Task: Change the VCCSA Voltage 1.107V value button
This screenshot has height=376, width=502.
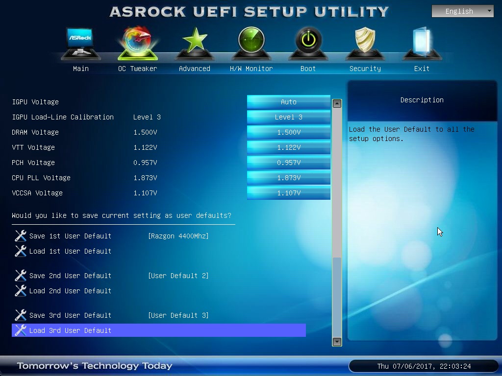Action: (288, 193)
